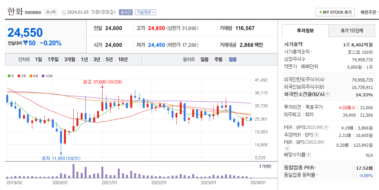Open the 빠른주문 dropdown
This screenshot has height=190, width=379.
(369, 12)
